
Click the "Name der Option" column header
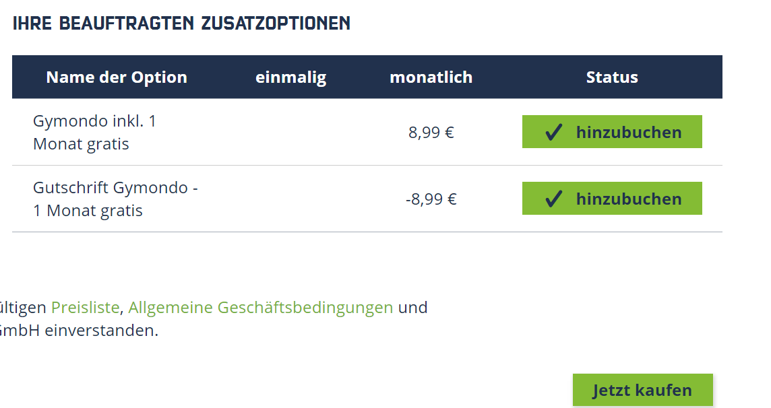click(x=117, y=77)
